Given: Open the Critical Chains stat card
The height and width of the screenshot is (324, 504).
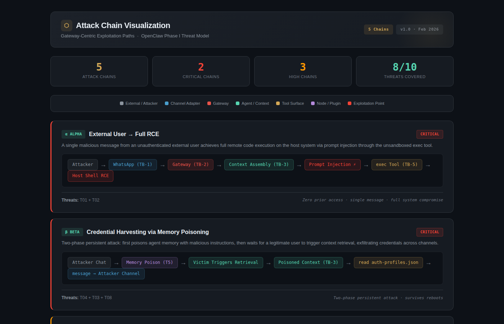Looking at the screenshot, I should pyautogui.click(x=201, y=71).
